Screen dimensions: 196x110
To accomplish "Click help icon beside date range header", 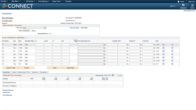I will pos(26,38).
